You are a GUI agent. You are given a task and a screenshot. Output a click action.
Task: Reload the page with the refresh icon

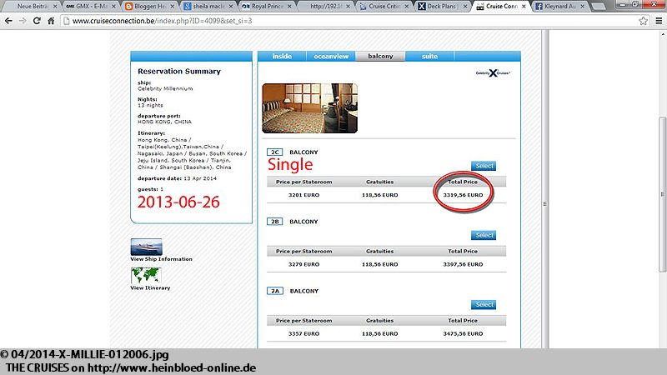[x=37, y=20]
